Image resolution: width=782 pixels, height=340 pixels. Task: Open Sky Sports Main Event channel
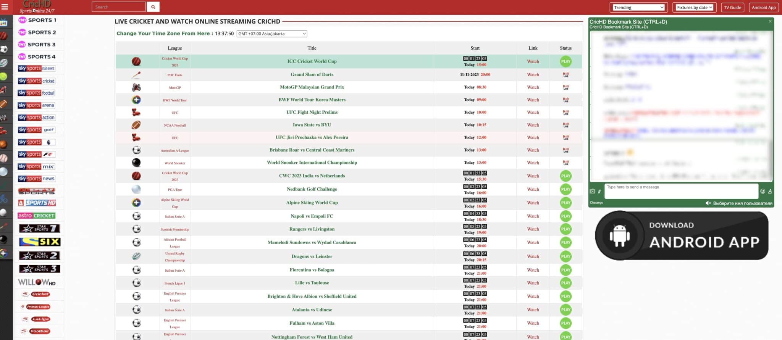click(37, 69)
